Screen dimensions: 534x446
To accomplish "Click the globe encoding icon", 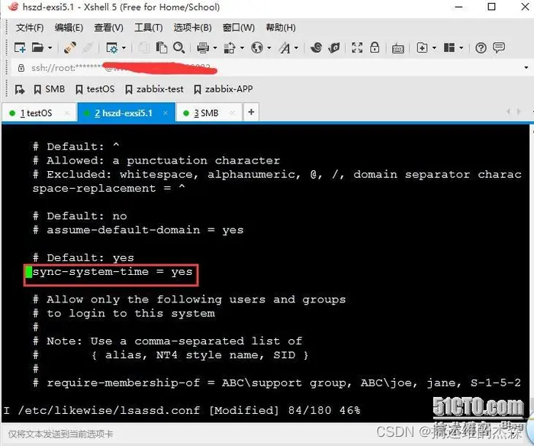I will tap(257, 47).
